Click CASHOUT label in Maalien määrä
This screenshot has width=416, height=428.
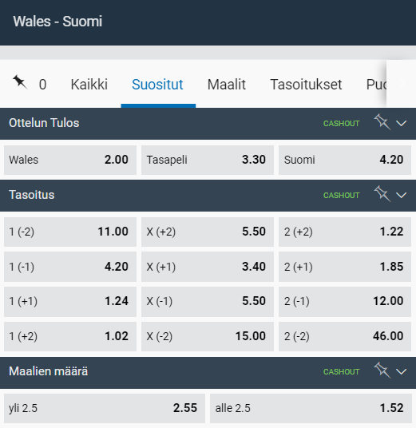point(341,372)
